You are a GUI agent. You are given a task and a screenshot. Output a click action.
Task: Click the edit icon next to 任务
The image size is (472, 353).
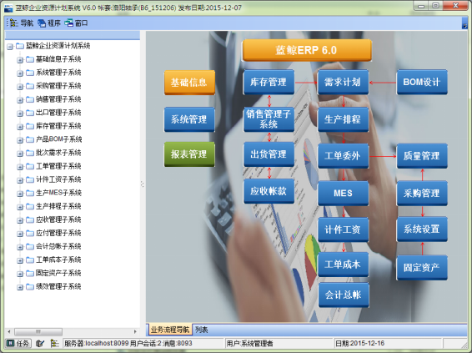click(x=40, y=343)
